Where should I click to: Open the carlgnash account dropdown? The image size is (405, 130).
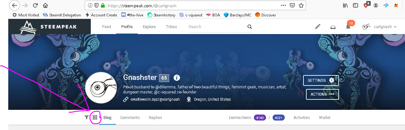[x=380, y=27]
